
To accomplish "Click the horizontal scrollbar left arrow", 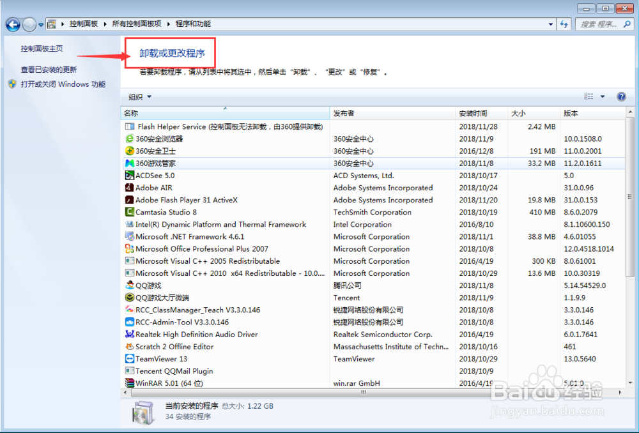I will [125, 393].
